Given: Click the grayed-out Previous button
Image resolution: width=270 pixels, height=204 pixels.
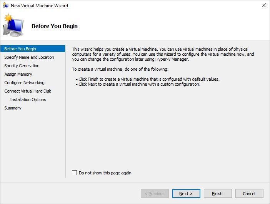Looking at the screenshot, I should pyautogui.click(x=154, y=194).
